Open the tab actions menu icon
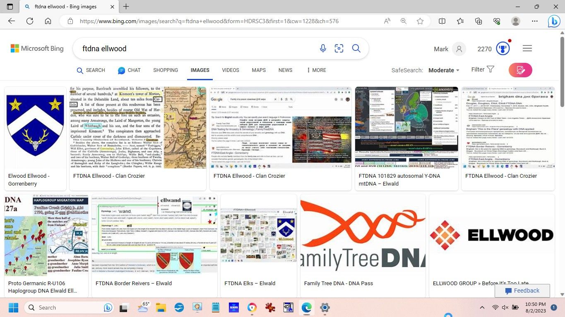The width and height of the screenshot is (565, 317). tap(10, 7)
